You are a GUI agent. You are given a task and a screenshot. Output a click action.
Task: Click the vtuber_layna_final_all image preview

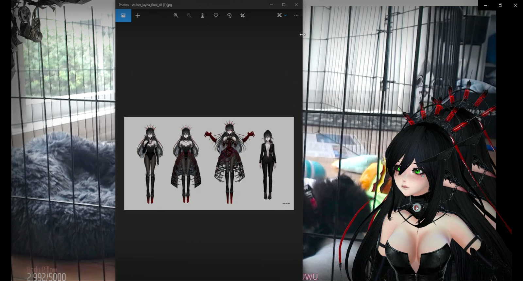[209, 163]
